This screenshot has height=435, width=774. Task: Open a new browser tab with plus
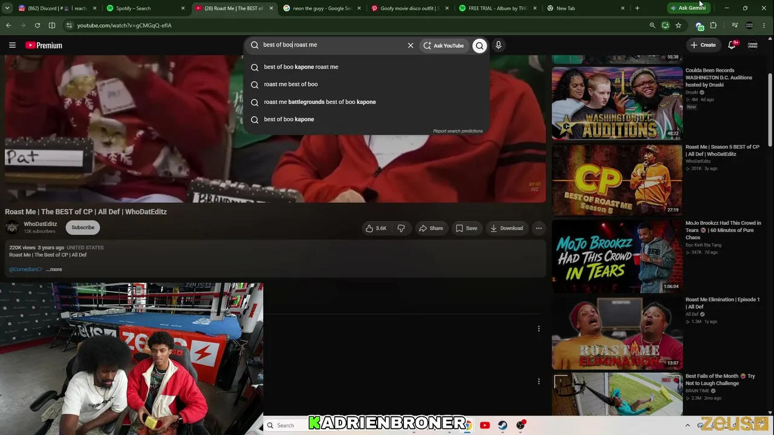tap(637, 8)
